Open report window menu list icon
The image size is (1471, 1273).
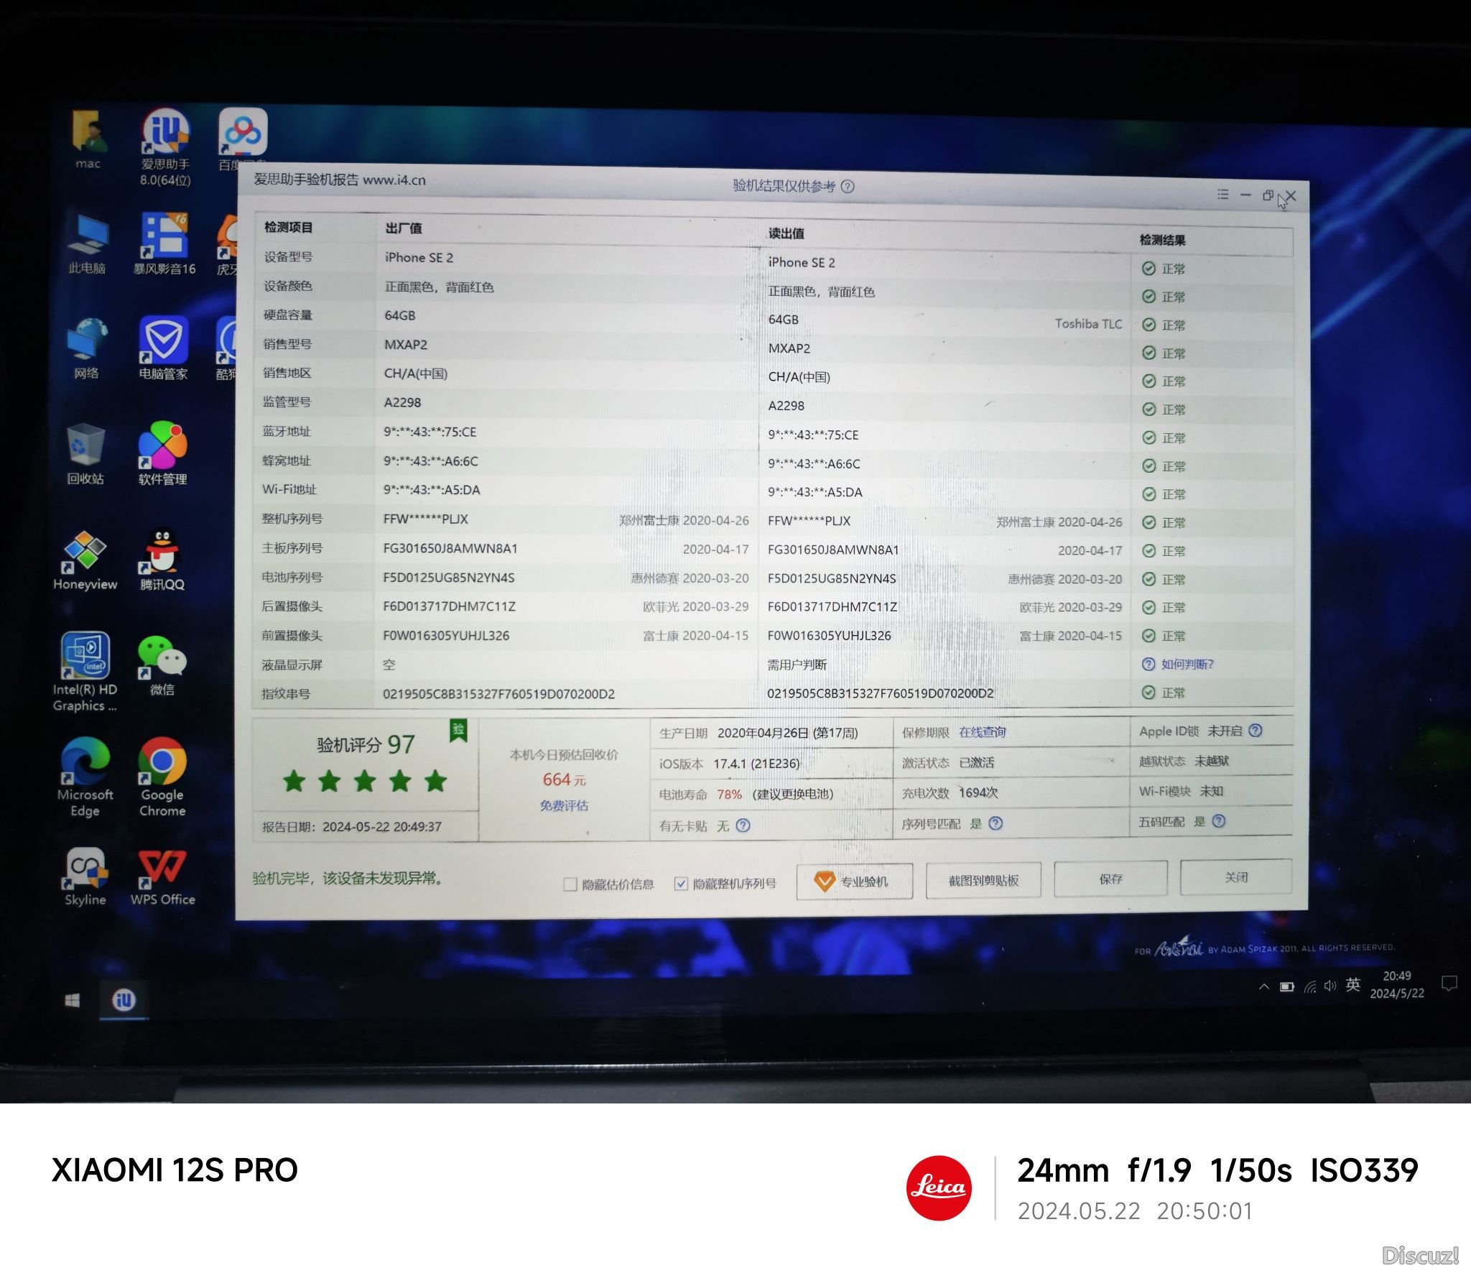pos(1222,195)
